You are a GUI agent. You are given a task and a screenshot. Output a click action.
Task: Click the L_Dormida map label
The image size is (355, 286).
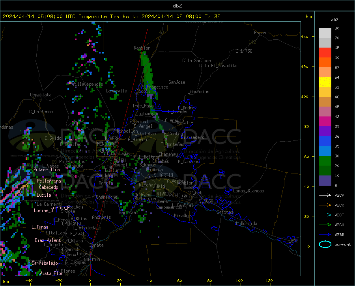tap(246, 223)
